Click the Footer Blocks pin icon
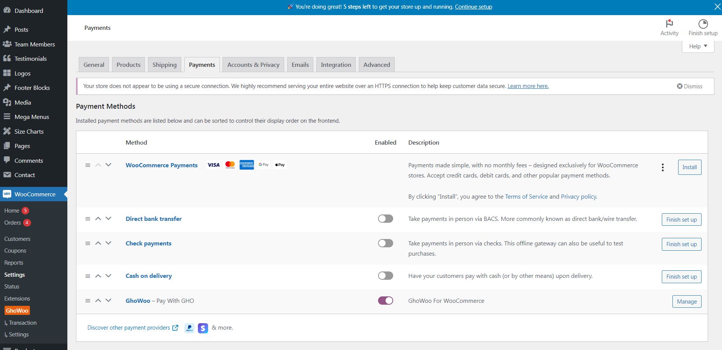Image resolution: width=722 pixels, height=350 pixels. (7, 88)
